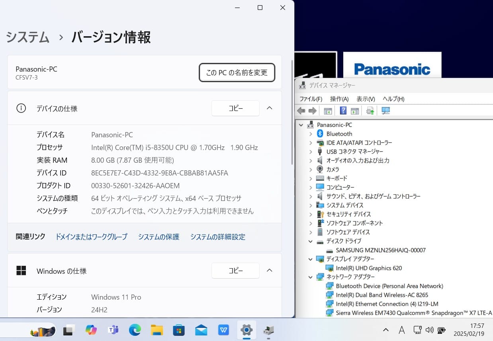Image resolution: width=493 pixels, height=341 pixels.
Task: Click the show/hide console tree icon
Action: coord(328,111)
